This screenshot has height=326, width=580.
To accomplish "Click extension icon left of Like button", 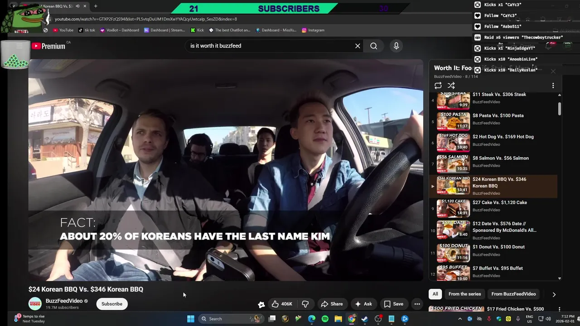I will click(261, 305).
